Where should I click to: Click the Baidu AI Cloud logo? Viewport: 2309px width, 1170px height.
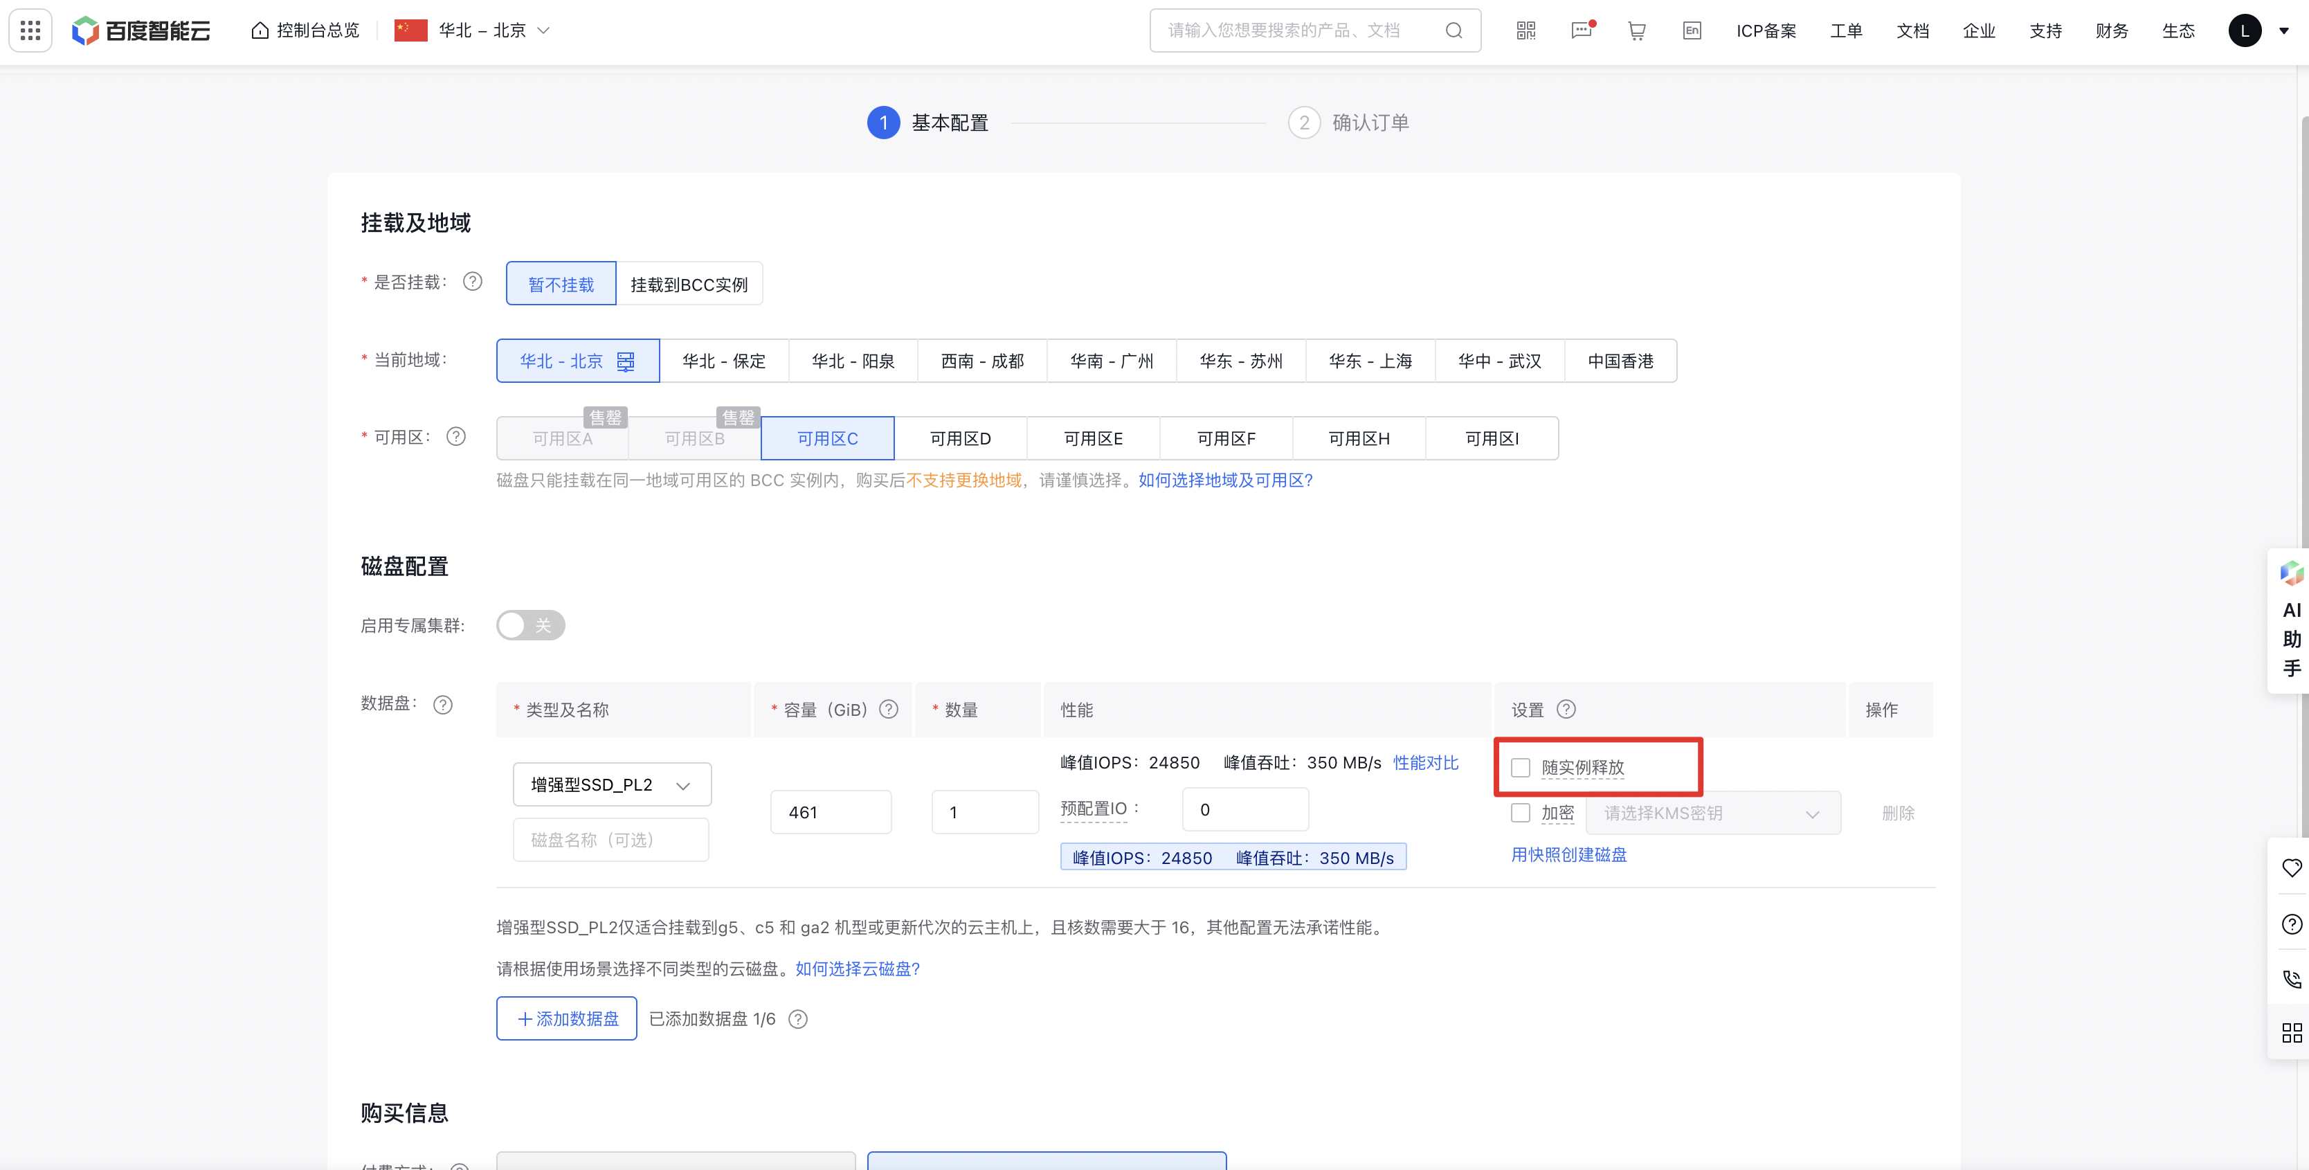pos(142,30)
